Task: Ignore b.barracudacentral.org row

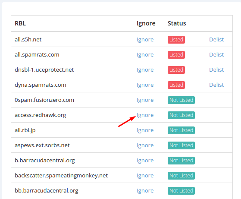Action: pos(145,160)
